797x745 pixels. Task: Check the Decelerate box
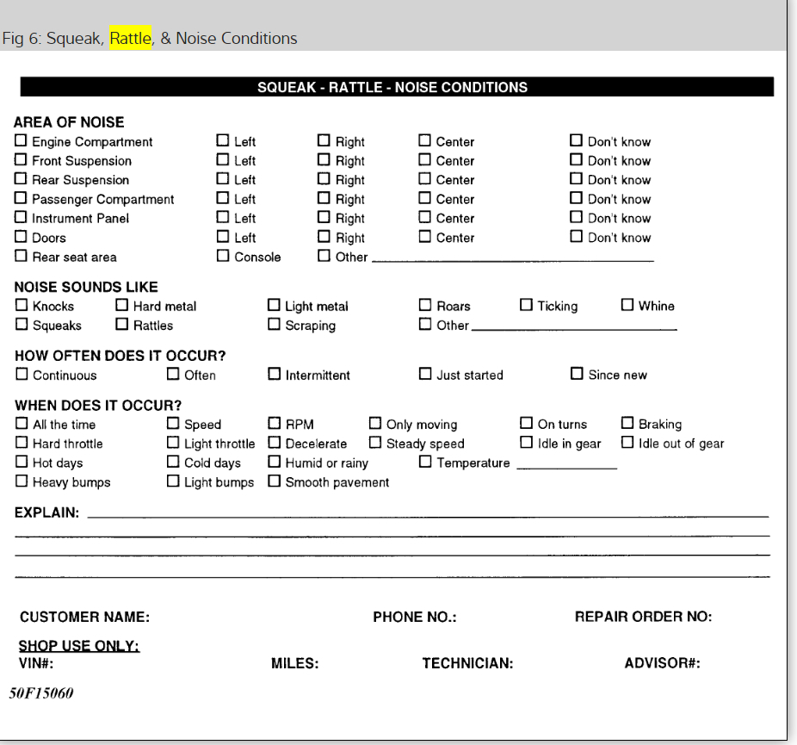[274, 443]
